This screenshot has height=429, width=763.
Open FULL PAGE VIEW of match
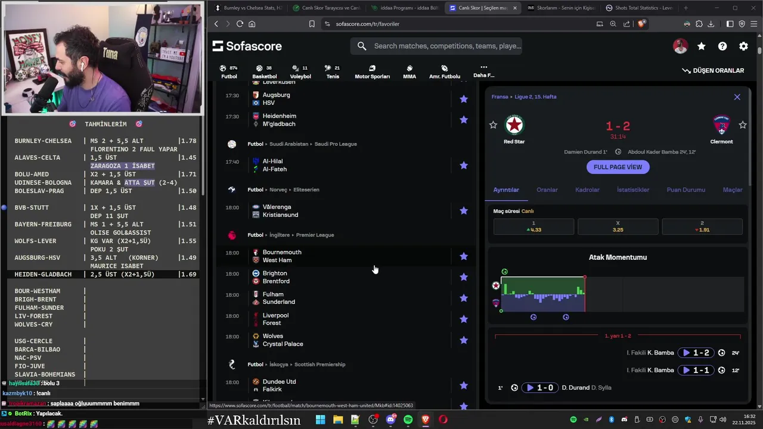(x=618, y=167)
